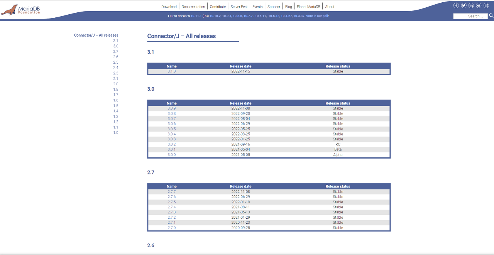Jump to 1.1 in the sidebar
This screenshot has width=494, height=255.
pyautogui.click(x=116, y=127)
